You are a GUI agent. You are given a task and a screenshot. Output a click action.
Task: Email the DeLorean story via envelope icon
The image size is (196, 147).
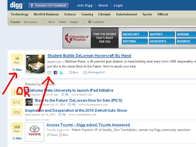pos(49,72)
